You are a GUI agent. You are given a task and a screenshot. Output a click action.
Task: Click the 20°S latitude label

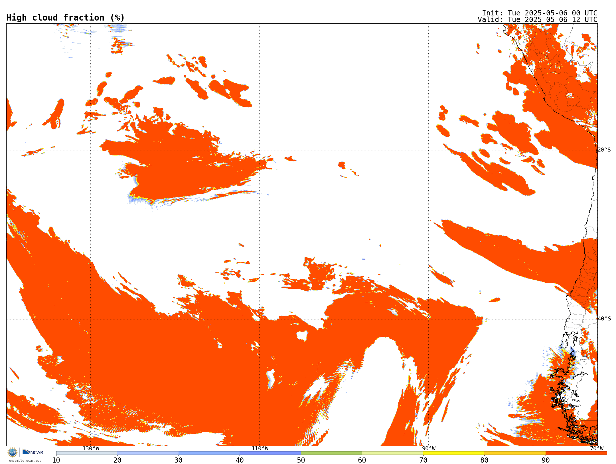[x=604, y=150]
